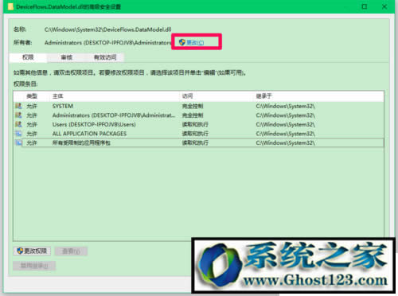The width and height of the screenshot is (398, 296).
Task: Click the SYSTEM entry user icon
Action: coord(18,106)
